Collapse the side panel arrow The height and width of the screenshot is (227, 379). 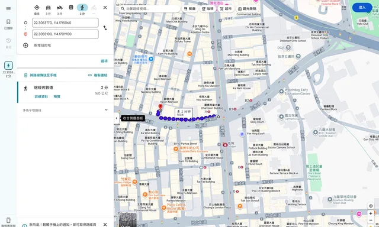point(117,118)
